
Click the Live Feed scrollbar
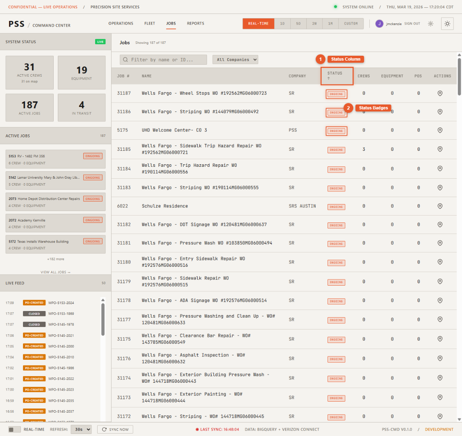pos(103,320)
